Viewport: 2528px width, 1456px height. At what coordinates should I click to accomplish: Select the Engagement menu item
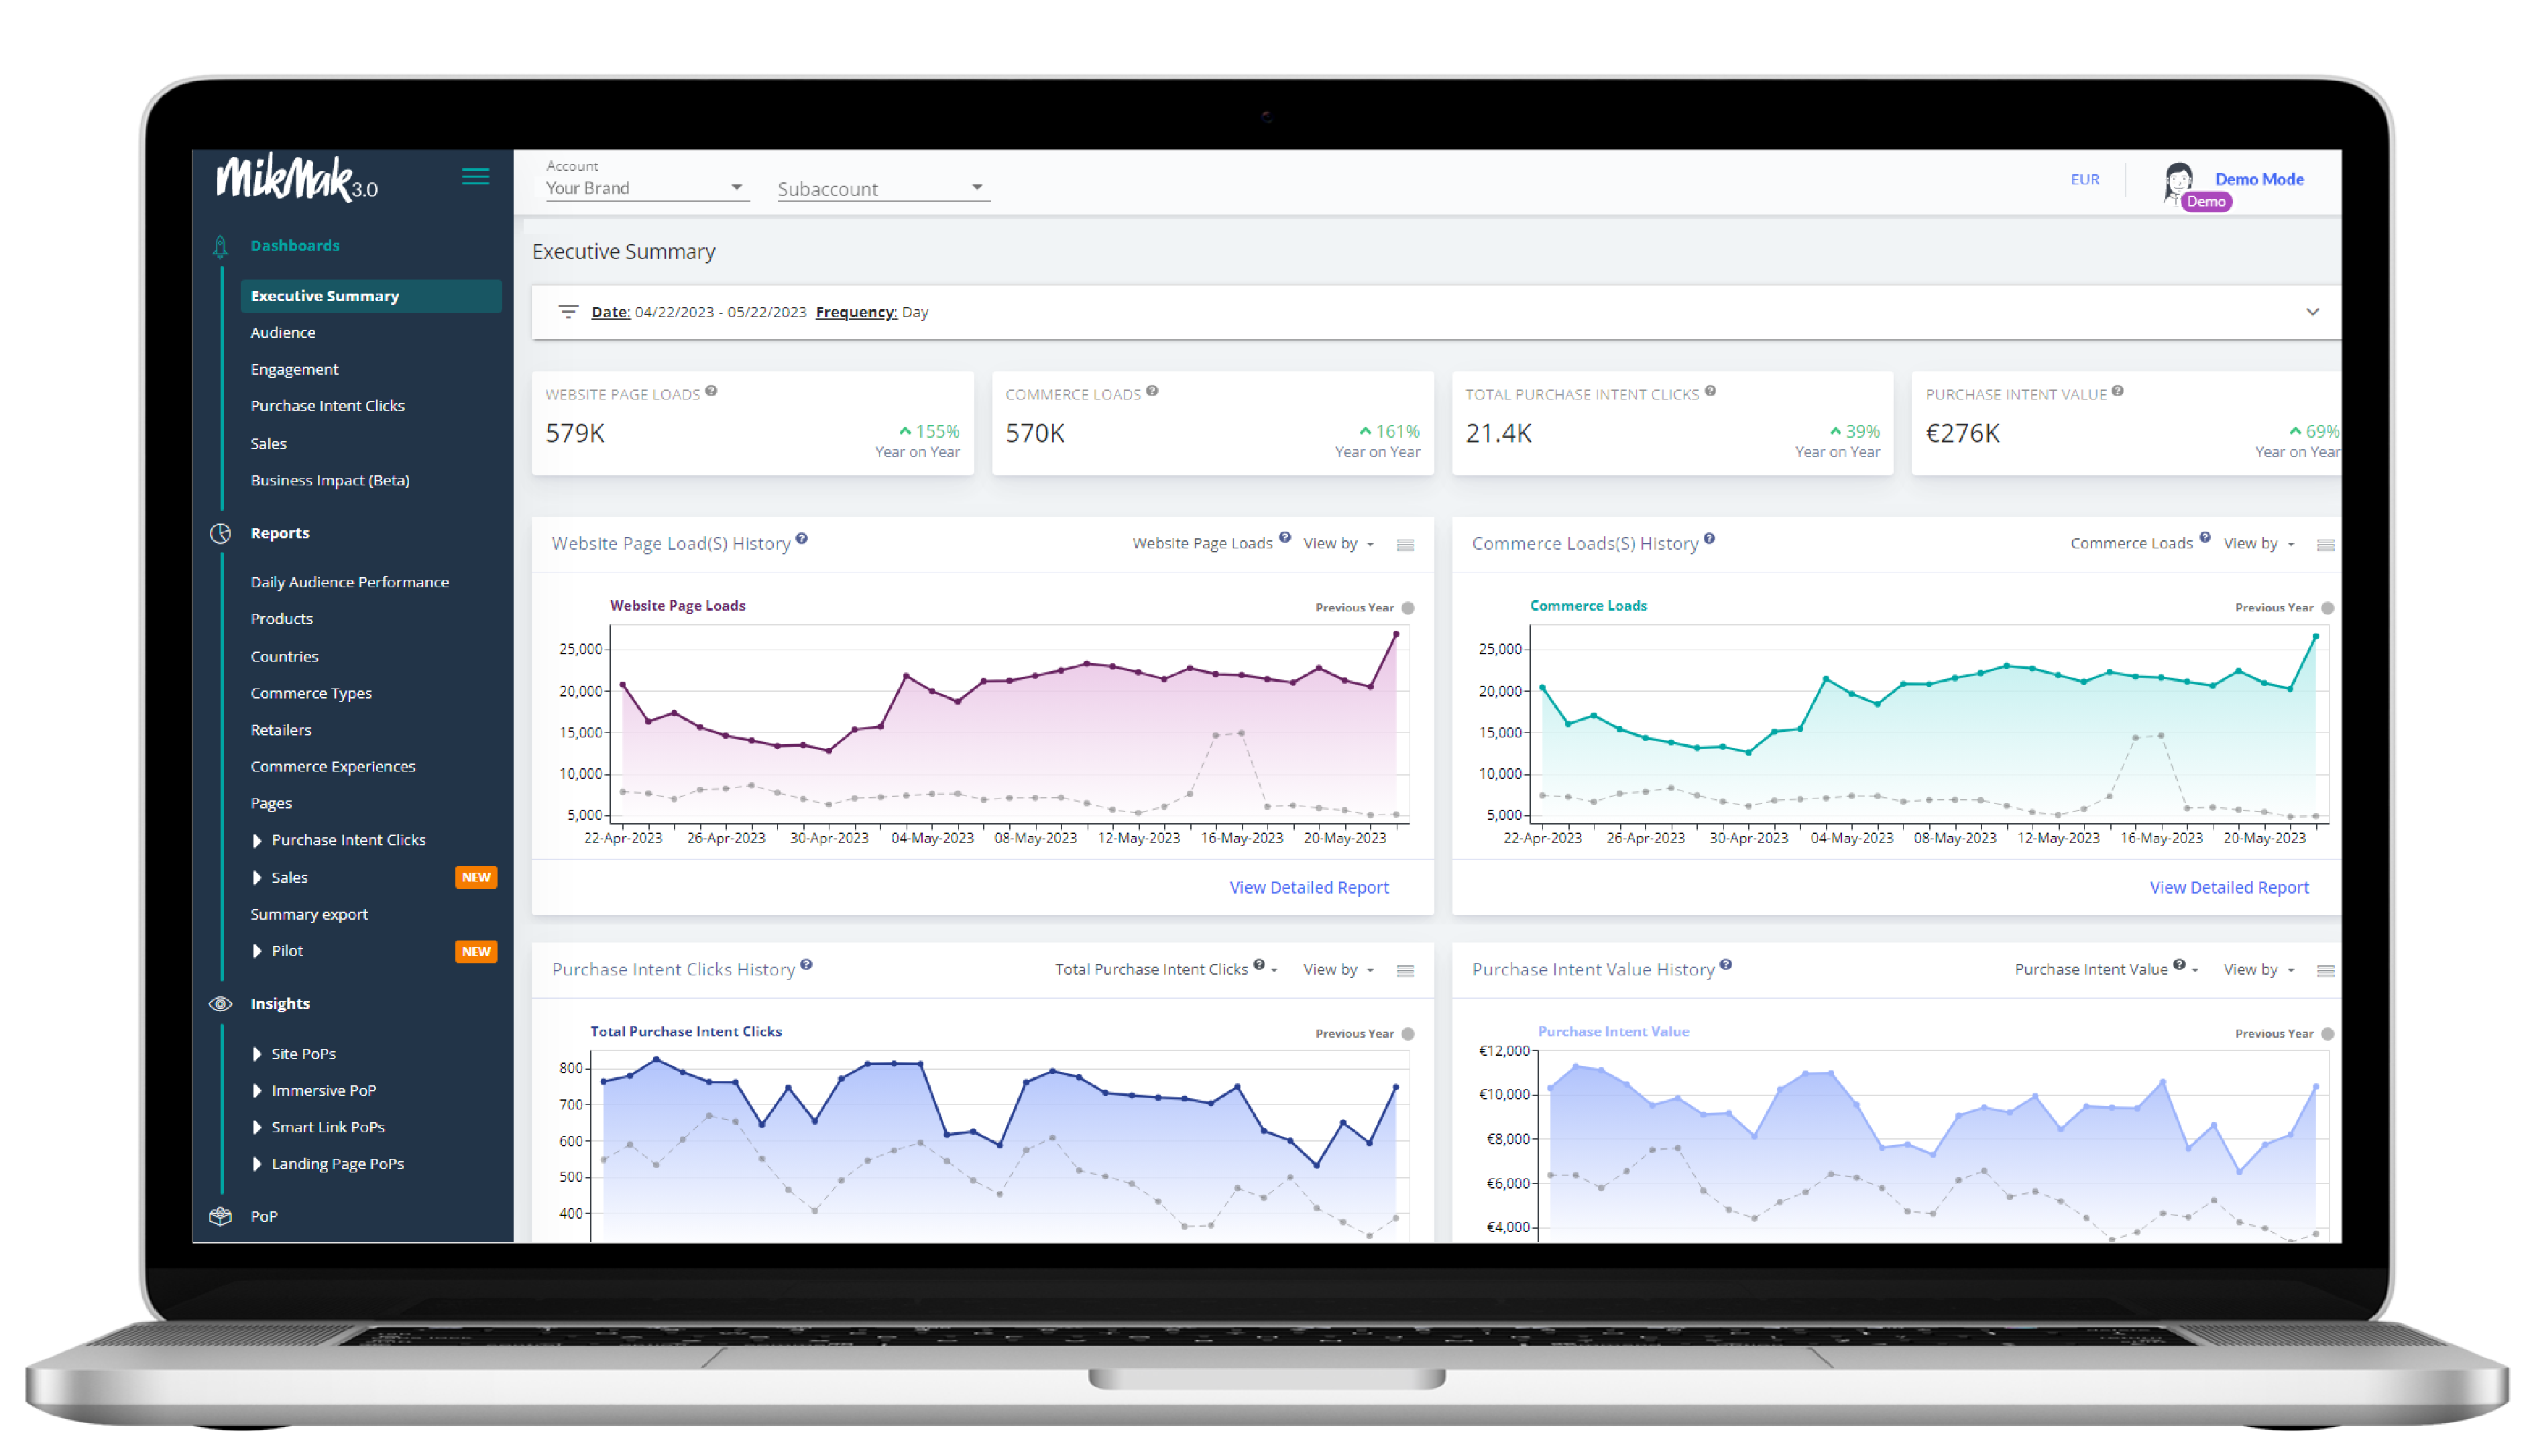point(295,368)
